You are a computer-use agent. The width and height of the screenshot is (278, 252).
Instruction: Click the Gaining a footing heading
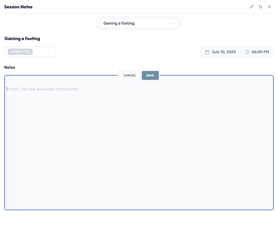pyautogui.click(x=22, y=39)
